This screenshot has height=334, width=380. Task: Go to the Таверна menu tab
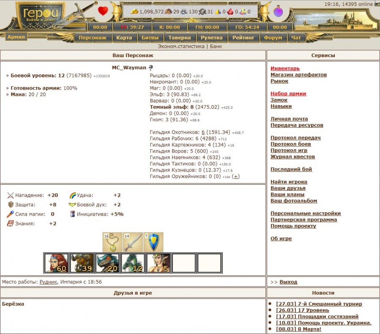(179, 38)
